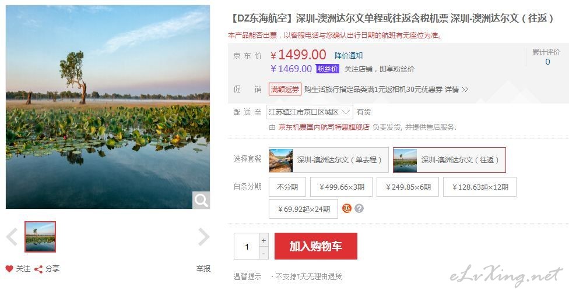Click the gray question mark help icon
This screenshot has height=295, width=569.
pos(359,208)
